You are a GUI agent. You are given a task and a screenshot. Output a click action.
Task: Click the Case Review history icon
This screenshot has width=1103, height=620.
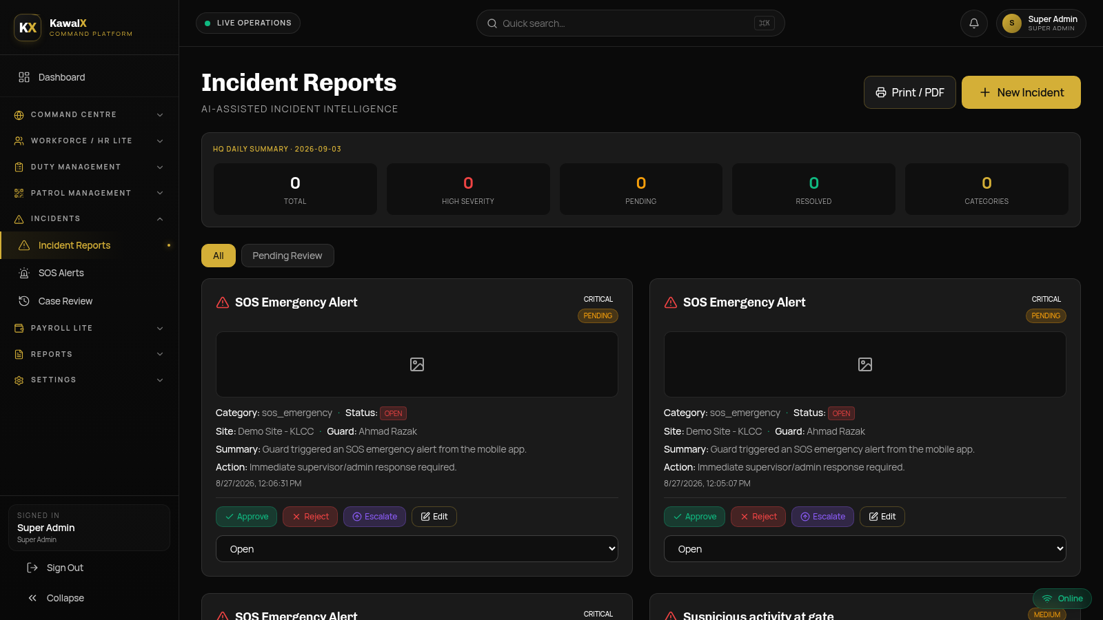coord(24,301)
